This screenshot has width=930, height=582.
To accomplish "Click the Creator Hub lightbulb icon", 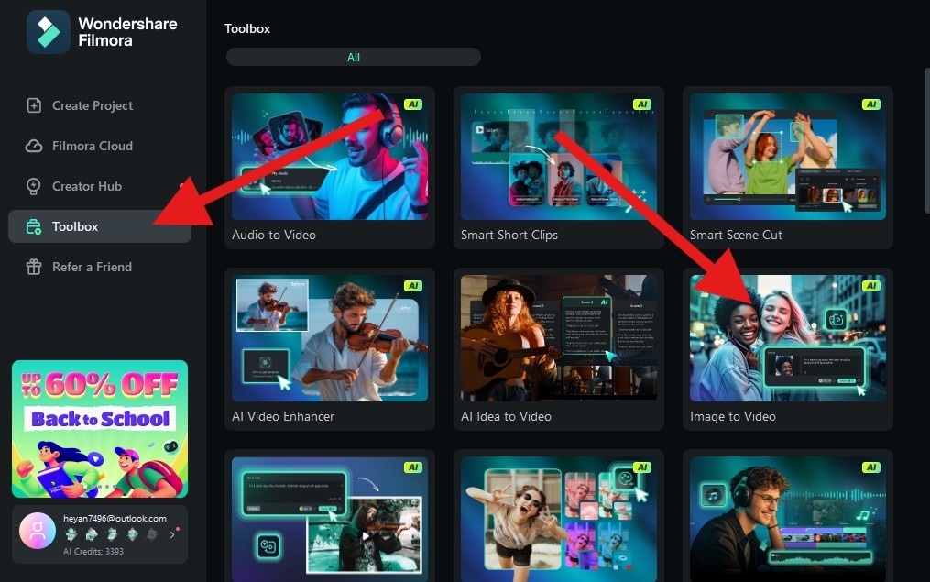I will [x=34, y=186].
